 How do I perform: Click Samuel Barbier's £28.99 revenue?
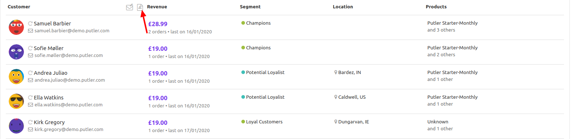pos(158,24)
